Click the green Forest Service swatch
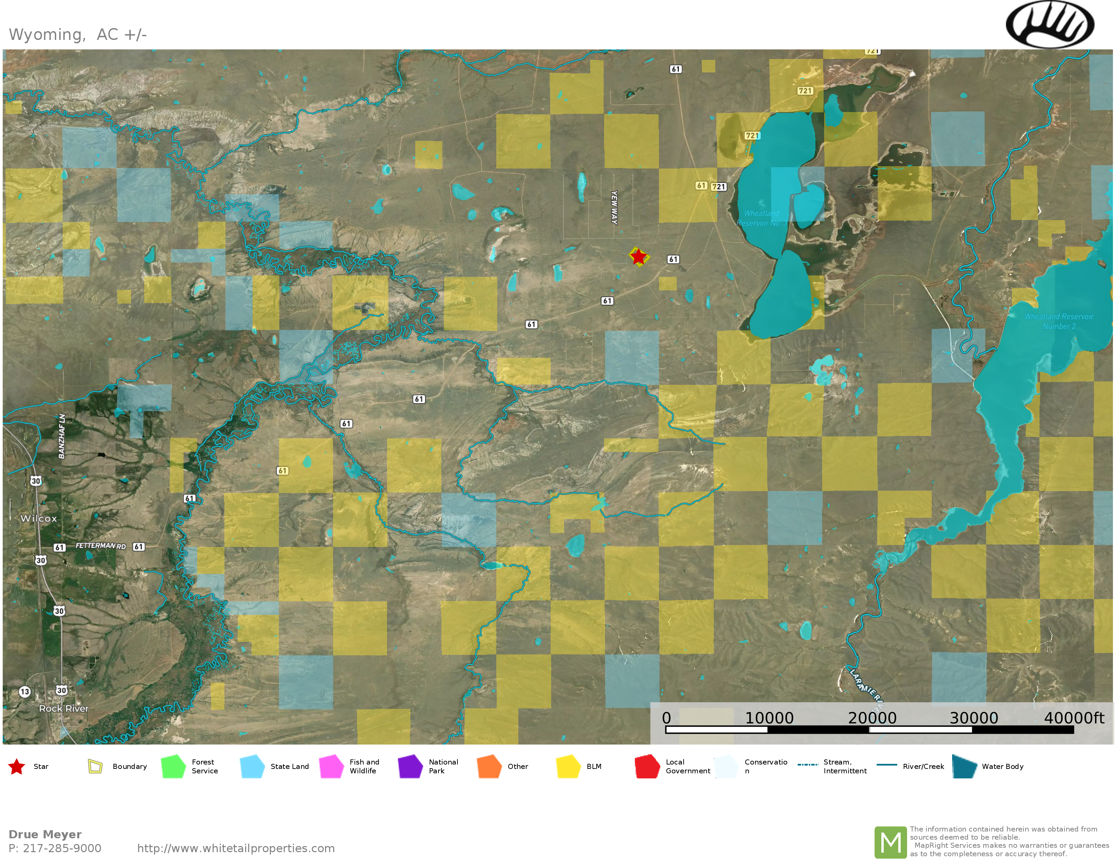1117x863 pixels. (x=173, y=766)
